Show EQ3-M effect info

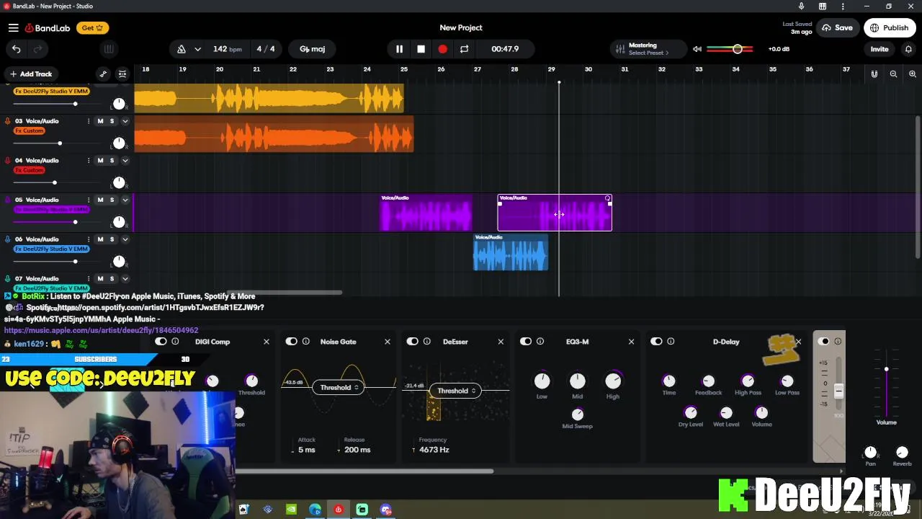[x=540, y=342]
